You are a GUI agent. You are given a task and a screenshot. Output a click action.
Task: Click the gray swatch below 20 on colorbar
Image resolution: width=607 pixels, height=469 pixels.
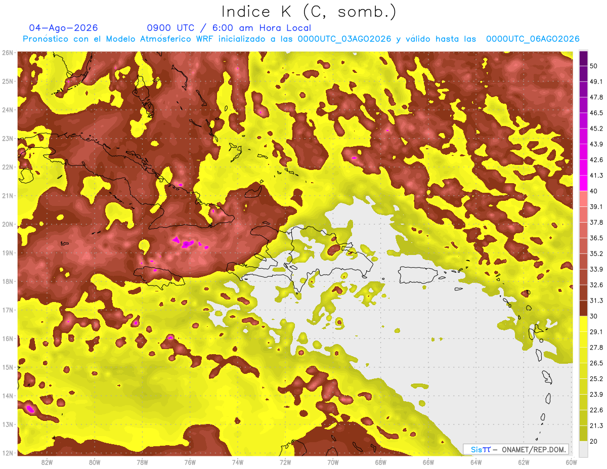(x=583, y=449)
